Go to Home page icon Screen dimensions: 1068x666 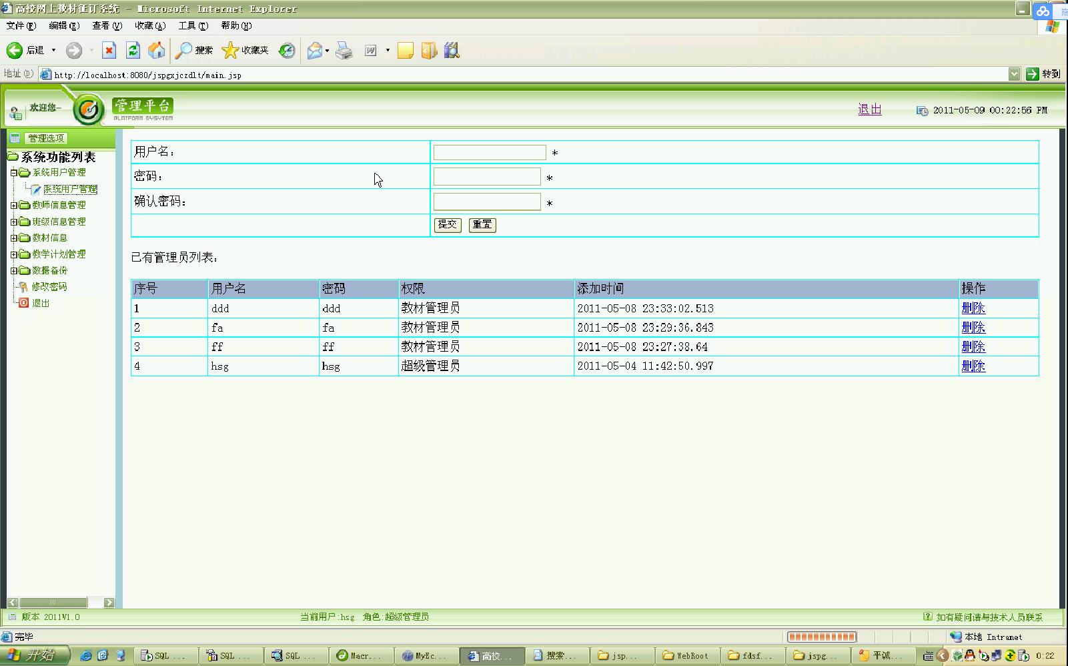click(157, 50)
